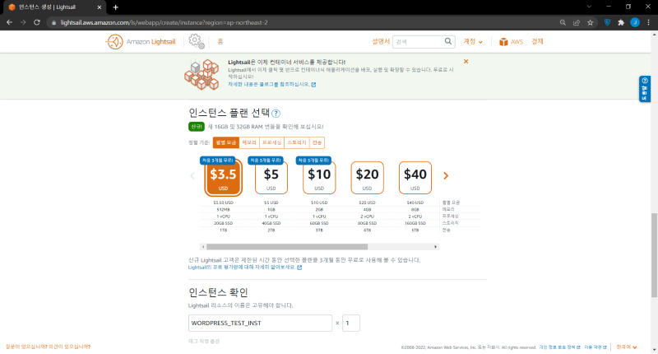This screenshot has width=658, height=354.
Task: Click the tag options text 태그 지정 옵션
Action: click(204, 341)
